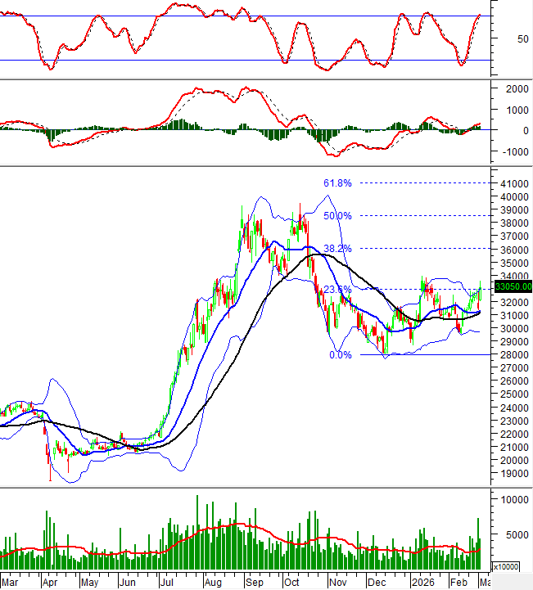
Task: Select the 50.0% Fibonacci level label
Action: pos(337,216)
